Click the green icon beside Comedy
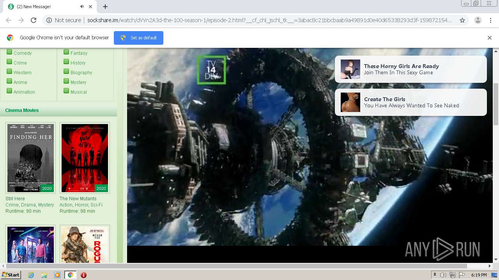Viewport: 499px width, 280px height. (x=9, y=52)
